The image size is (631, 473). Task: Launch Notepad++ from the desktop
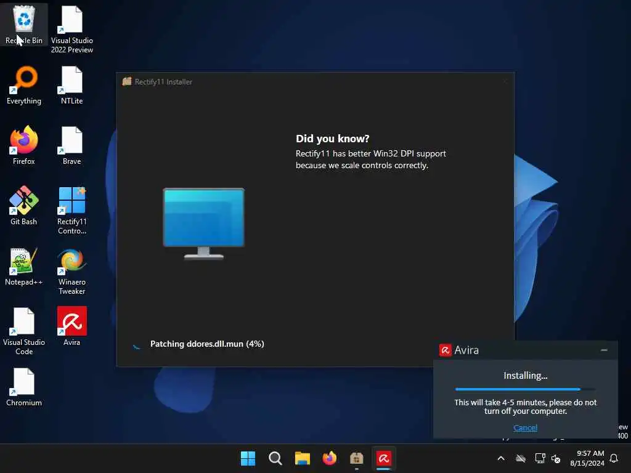coord(24,266)
